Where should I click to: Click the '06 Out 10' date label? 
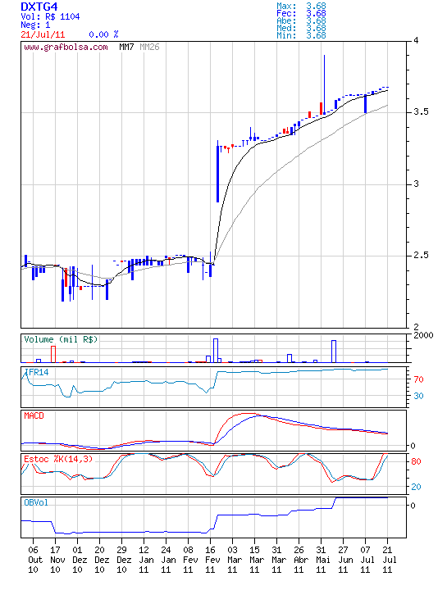tap(34, 560)
